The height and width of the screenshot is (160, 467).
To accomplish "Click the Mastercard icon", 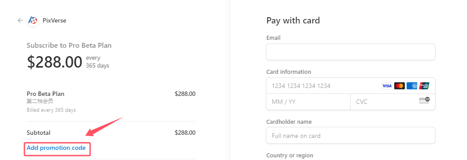I will coord(400,86).
